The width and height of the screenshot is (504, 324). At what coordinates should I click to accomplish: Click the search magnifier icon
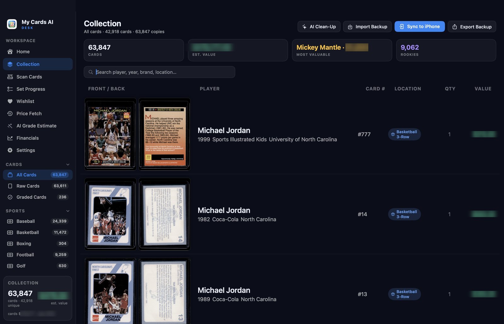tap(91, 72)
